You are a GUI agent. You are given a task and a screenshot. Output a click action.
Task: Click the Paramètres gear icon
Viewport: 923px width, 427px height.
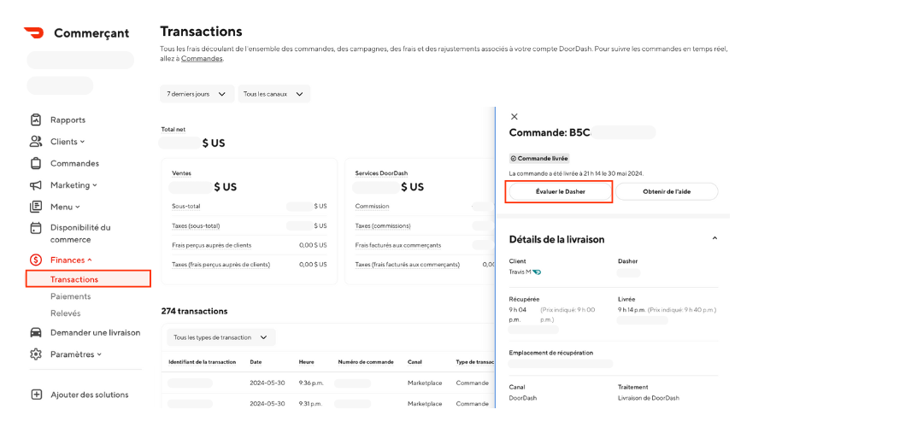(x=36, y=354)
